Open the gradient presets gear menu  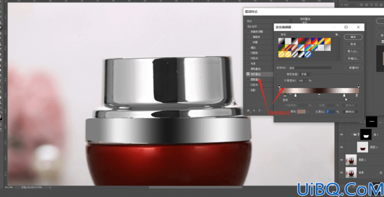click(337, 35)
